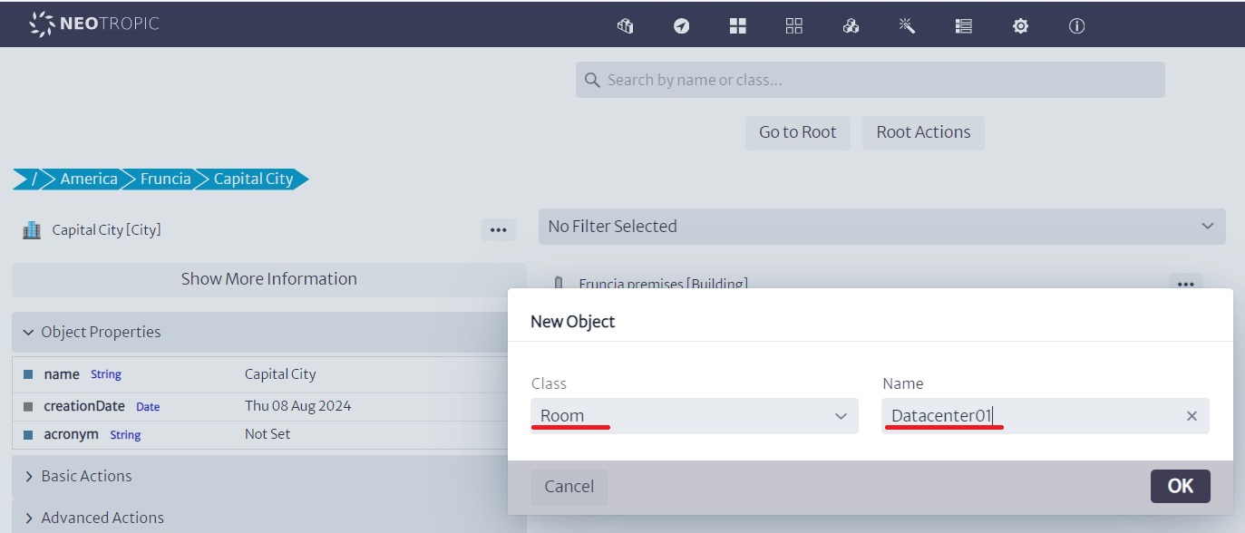Screen dimensions: 1245x533
Task: Click the solid four-squares grid icon
Action: click(737, 26)
